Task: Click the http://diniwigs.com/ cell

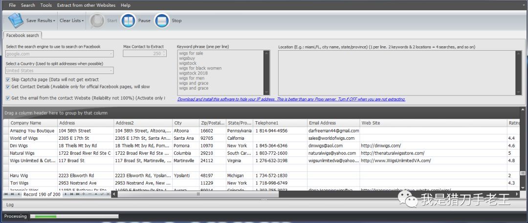Action: pyautogui.click(x=433, y=146)
